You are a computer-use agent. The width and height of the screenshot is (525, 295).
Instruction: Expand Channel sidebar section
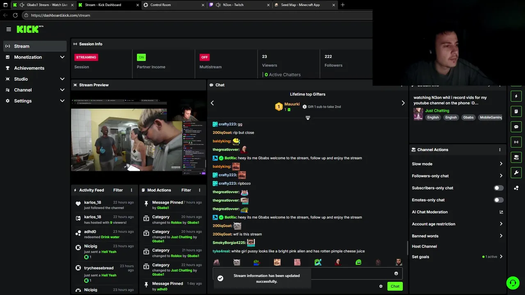tap(62, 90)
